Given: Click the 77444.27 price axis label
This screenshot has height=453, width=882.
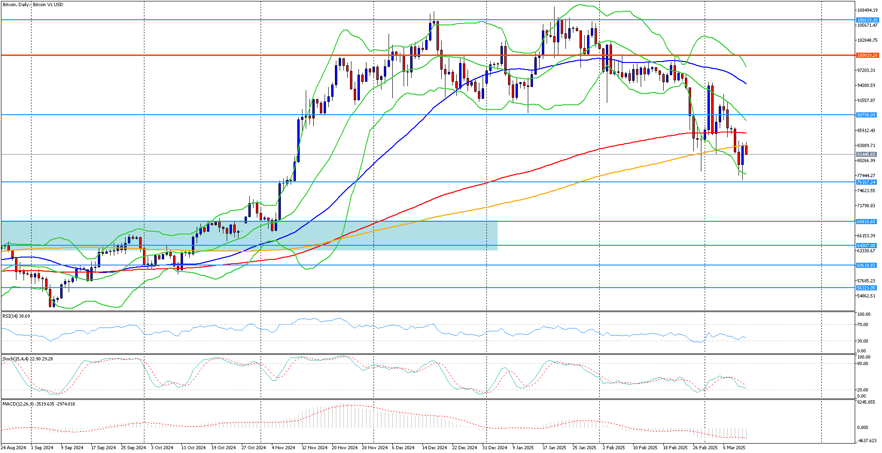Looking at the screenshot, I should tap(866, 176).
